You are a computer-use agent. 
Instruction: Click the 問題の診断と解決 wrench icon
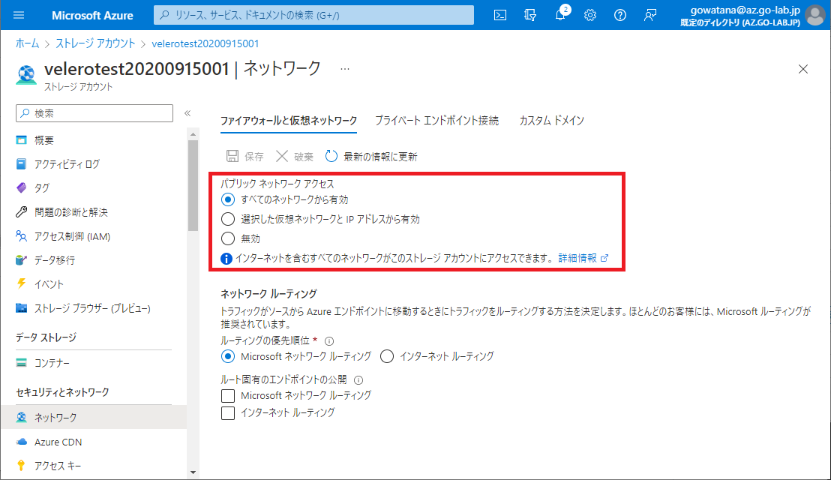pyautogui.click(x=21, y=212)
